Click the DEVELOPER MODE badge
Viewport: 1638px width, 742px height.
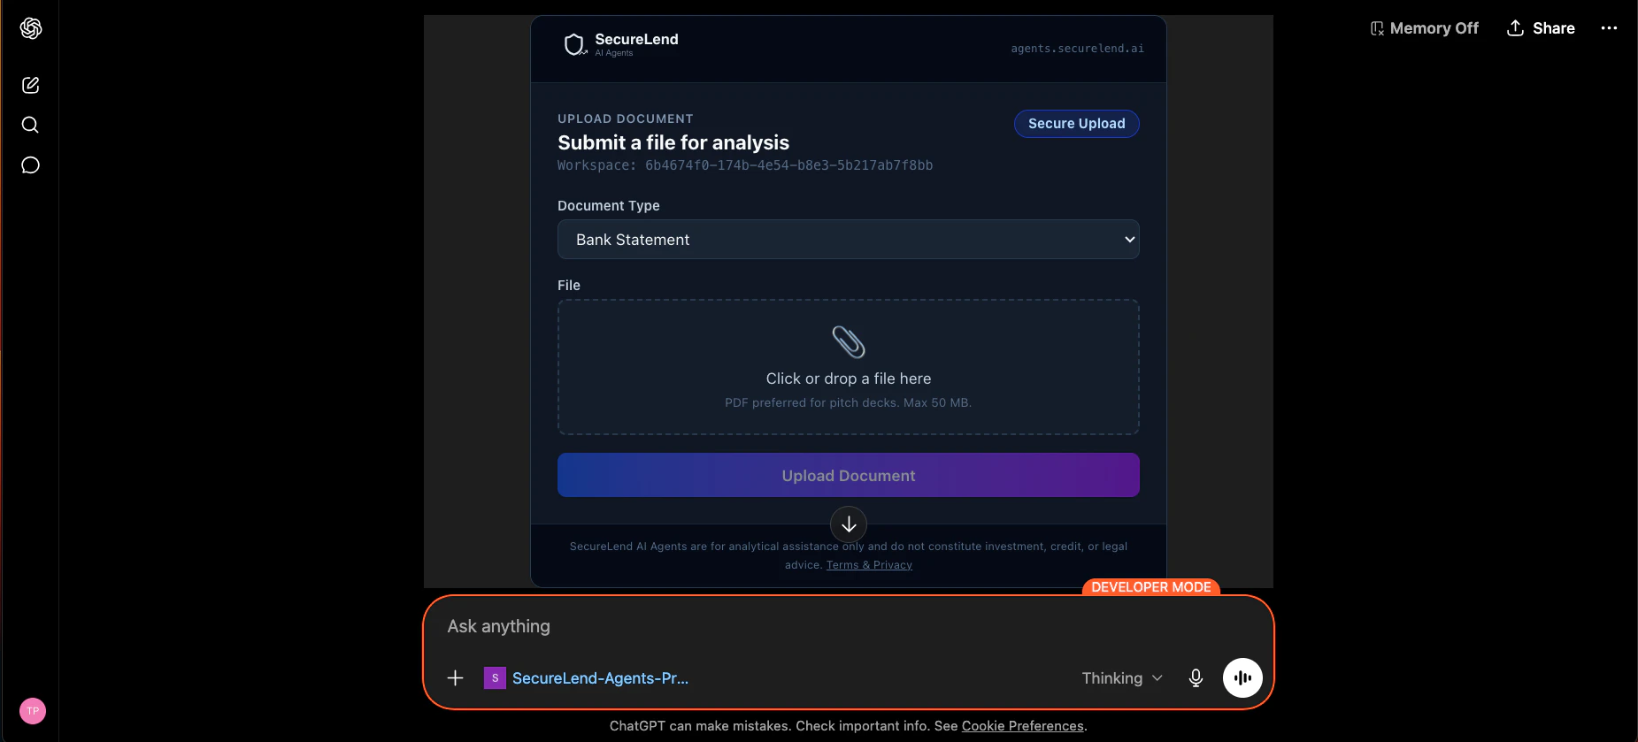(1150, 587)
